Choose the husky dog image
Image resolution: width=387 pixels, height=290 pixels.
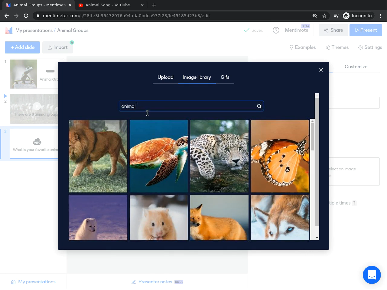click(x=280, y=217)
